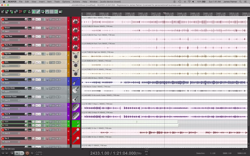Screen dimensions: 250x156
Task: Open the Actions menu
Action: click(76, 2)
